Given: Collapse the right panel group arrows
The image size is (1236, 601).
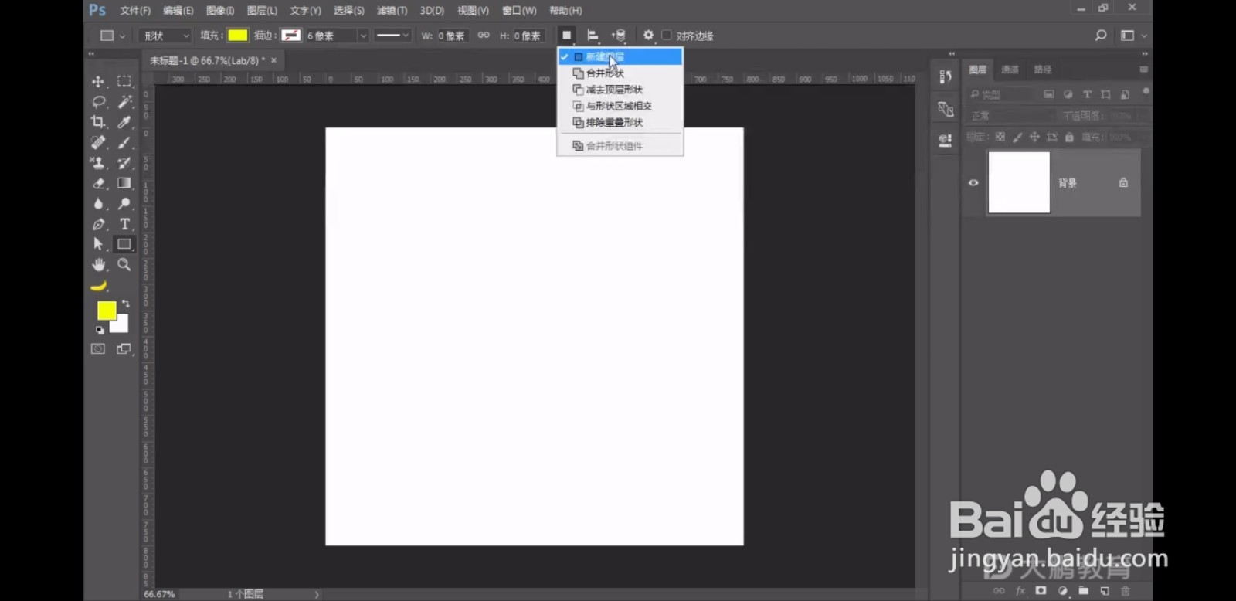Looking at the screenshot, I should tap(1144, 53).
